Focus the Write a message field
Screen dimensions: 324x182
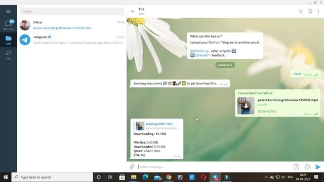click(x=214, y=167)
